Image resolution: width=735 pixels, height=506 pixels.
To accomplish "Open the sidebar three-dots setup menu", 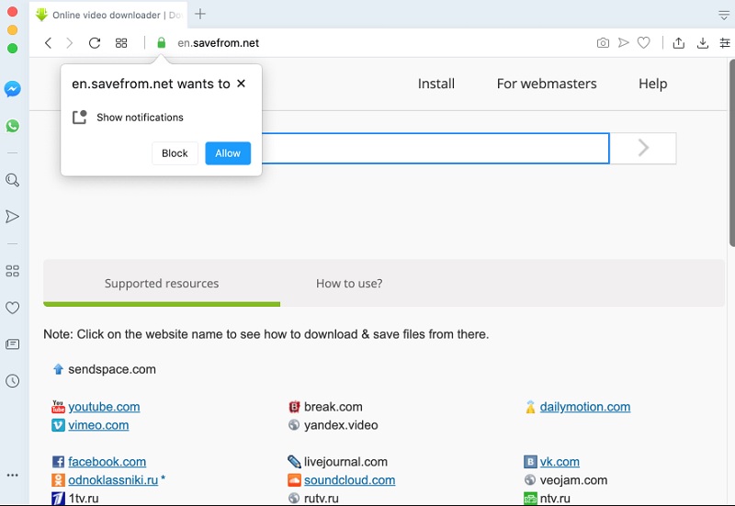I will tap(13, 475).
